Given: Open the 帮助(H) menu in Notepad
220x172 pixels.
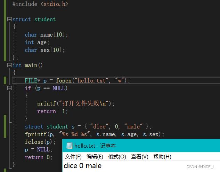Looking at the screenshot, I should [162, 157].
